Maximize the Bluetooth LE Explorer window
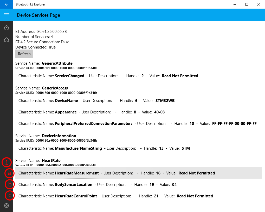This screenshot has width=265, height=212. tap(247, 4)
